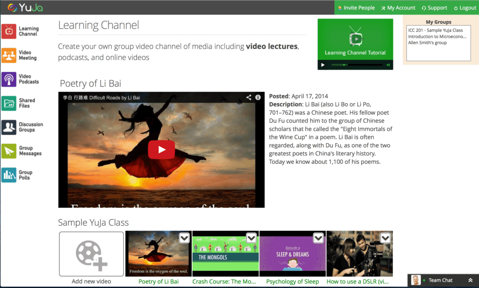Open How to use a DSLR video link
Image resolution: width=479 pixels, height=288 pixels.
tap(358, 281)
